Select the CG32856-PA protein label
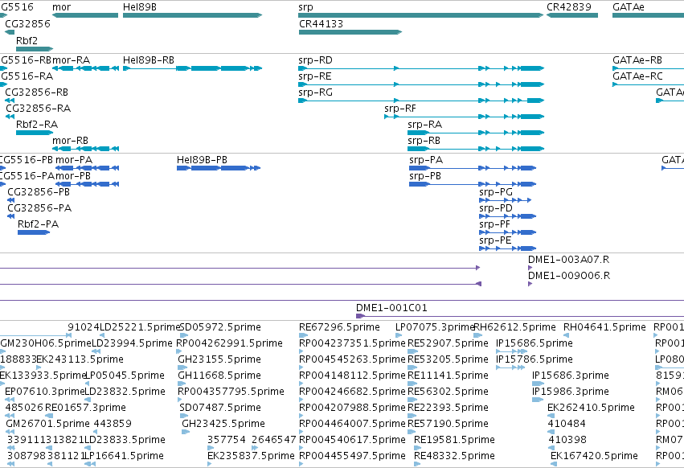684x468 pixels. (39, 209)
